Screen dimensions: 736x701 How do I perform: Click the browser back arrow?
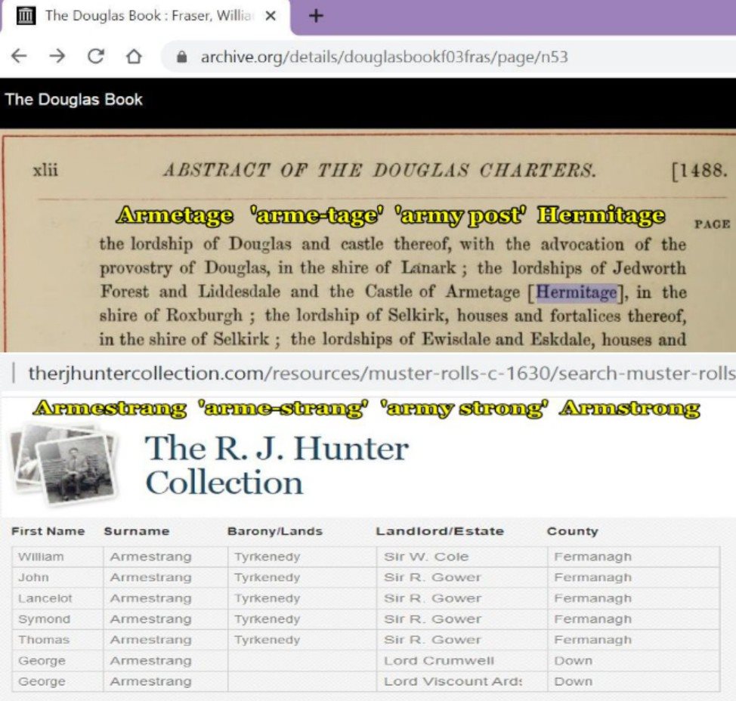tap(19, 57)
